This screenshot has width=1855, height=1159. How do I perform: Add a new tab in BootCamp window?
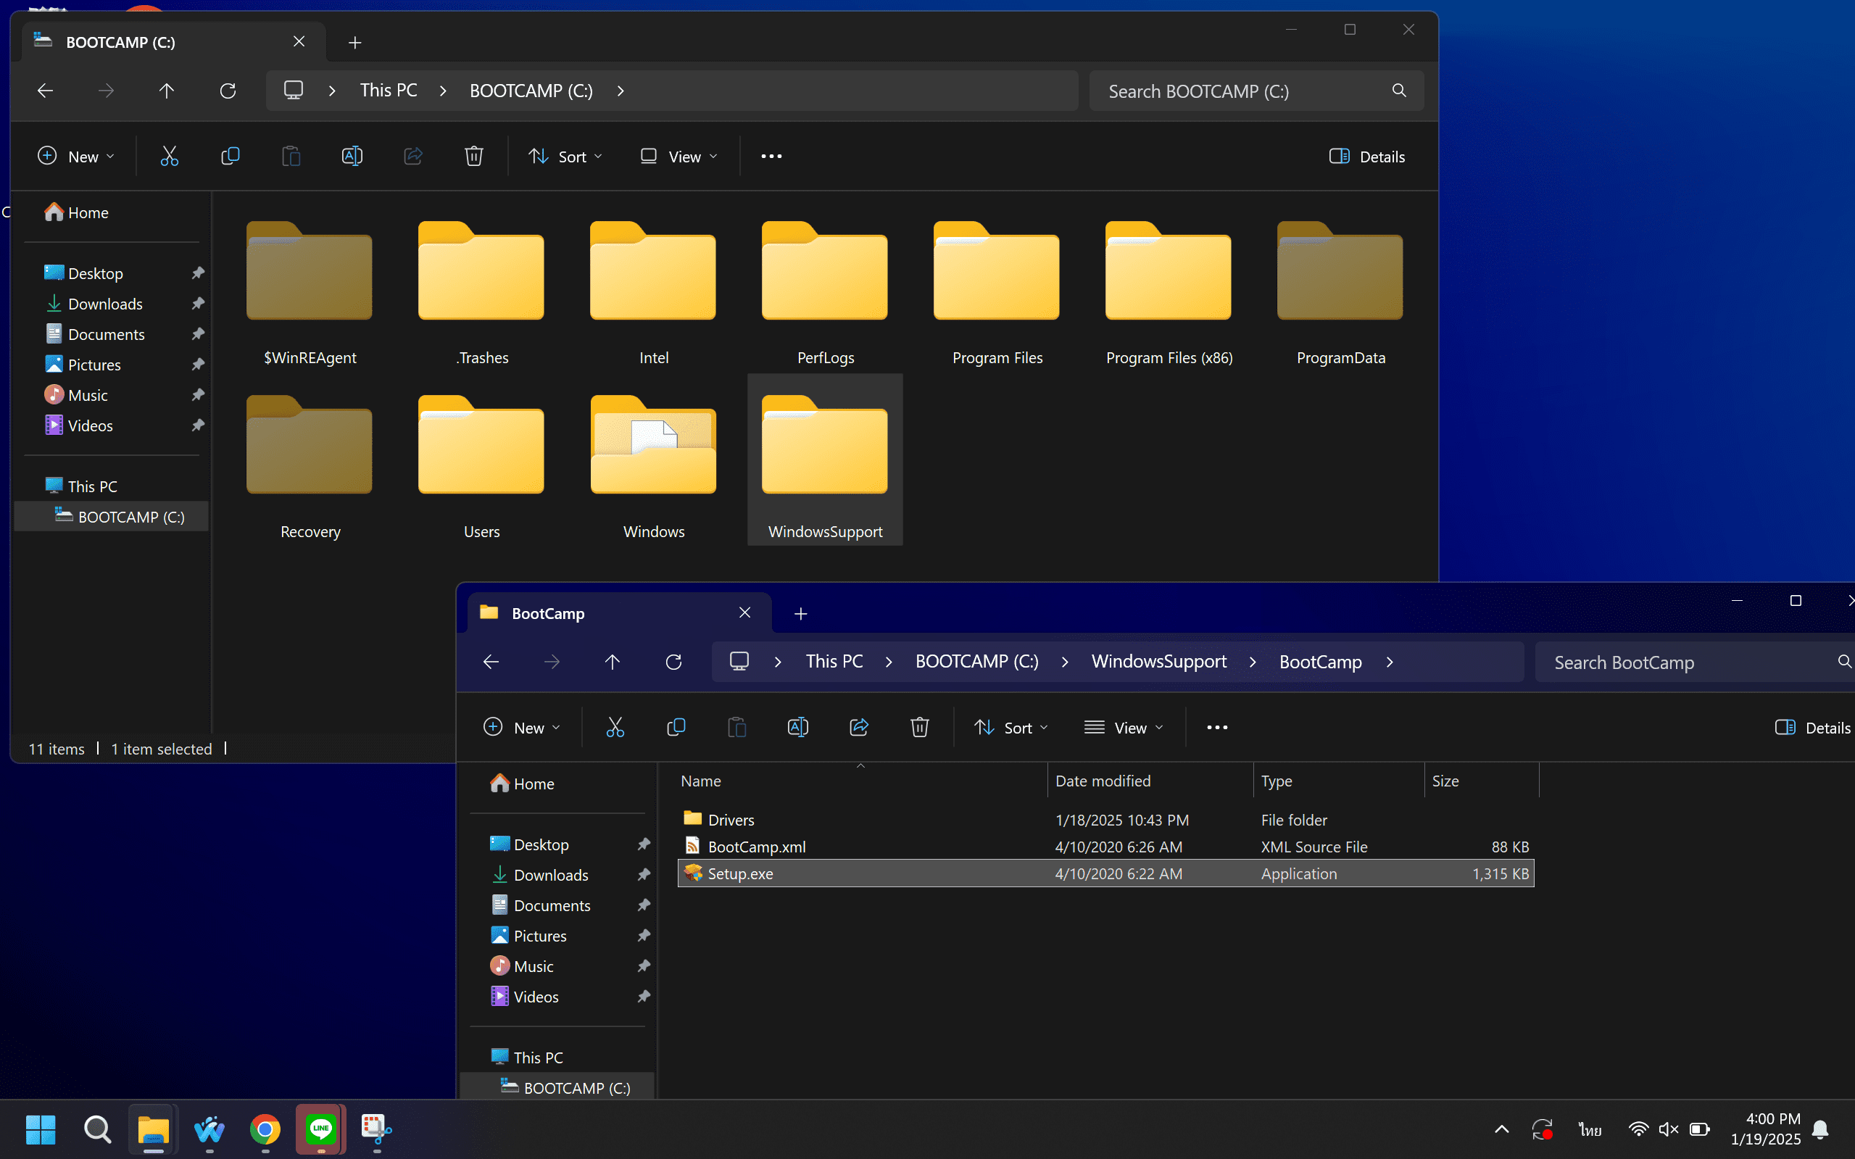tap(800, 613)
